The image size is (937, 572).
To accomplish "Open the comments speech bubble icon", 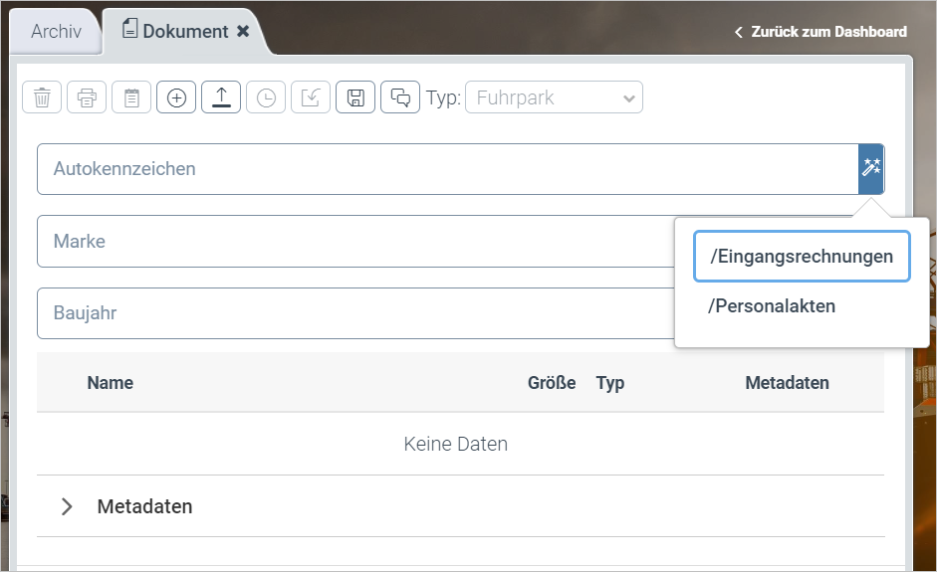I will pyautogui.click(x=400, y=97).
